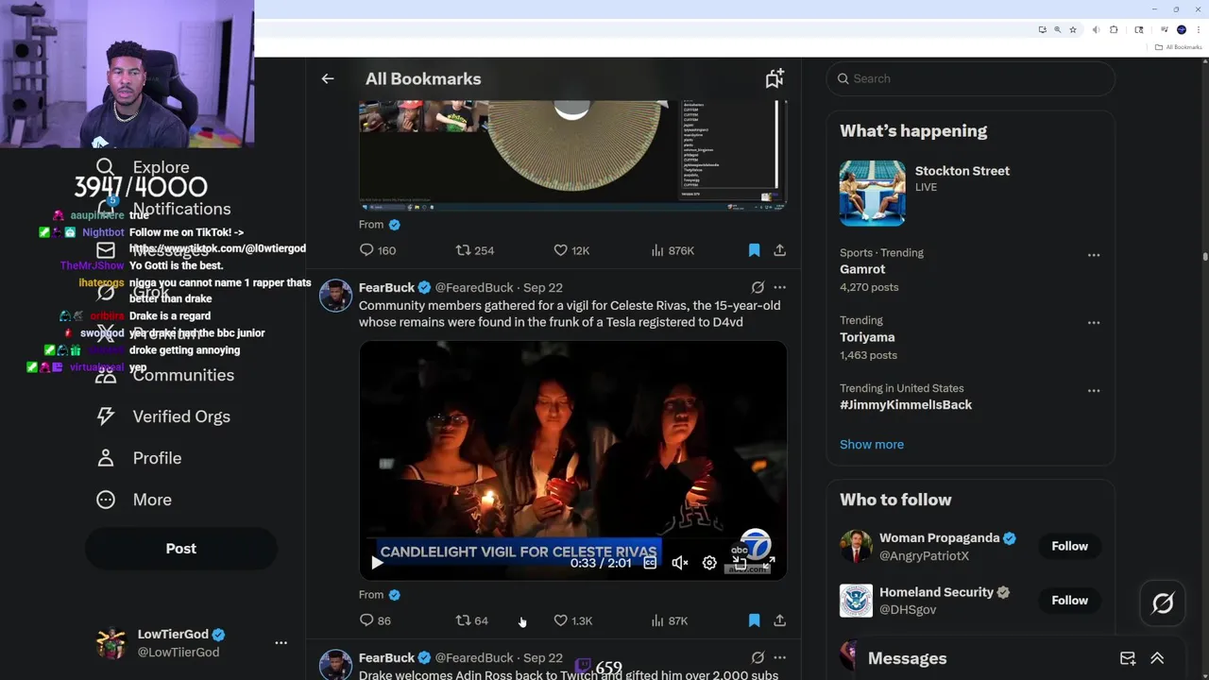Click Chrome install app icon
This screenshot has height=680, width=1209.
(1043, 30)
